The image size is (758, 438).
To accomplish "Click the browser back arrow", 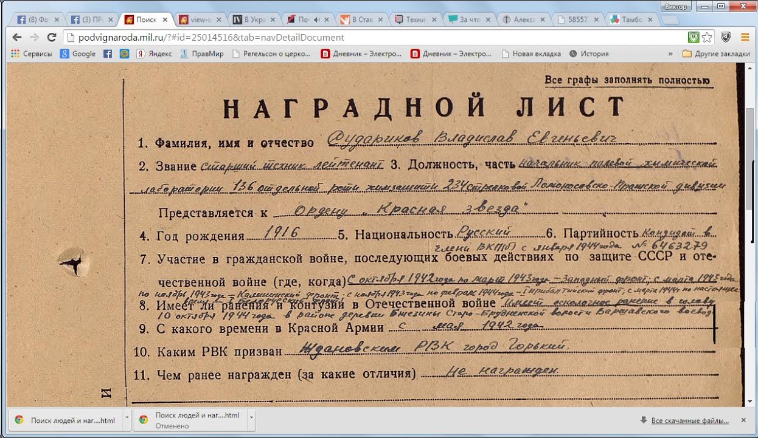I will 16,37.
